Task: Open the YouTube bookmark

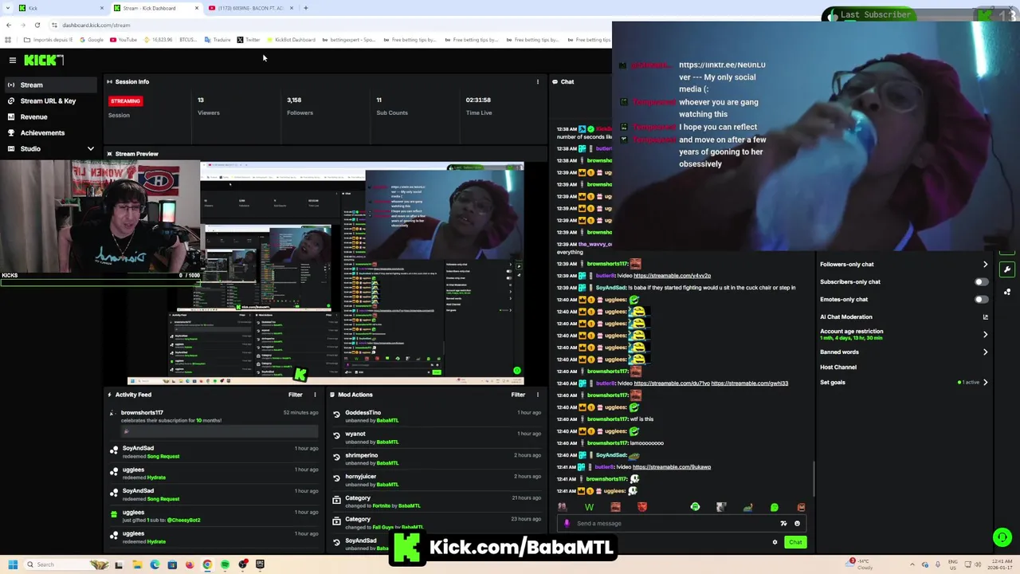Action: pos(123,40)
